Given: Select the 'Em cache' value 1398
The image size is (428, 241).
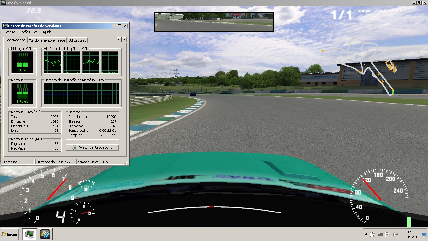Looking at the screenshot, I should tap(55, 121).
